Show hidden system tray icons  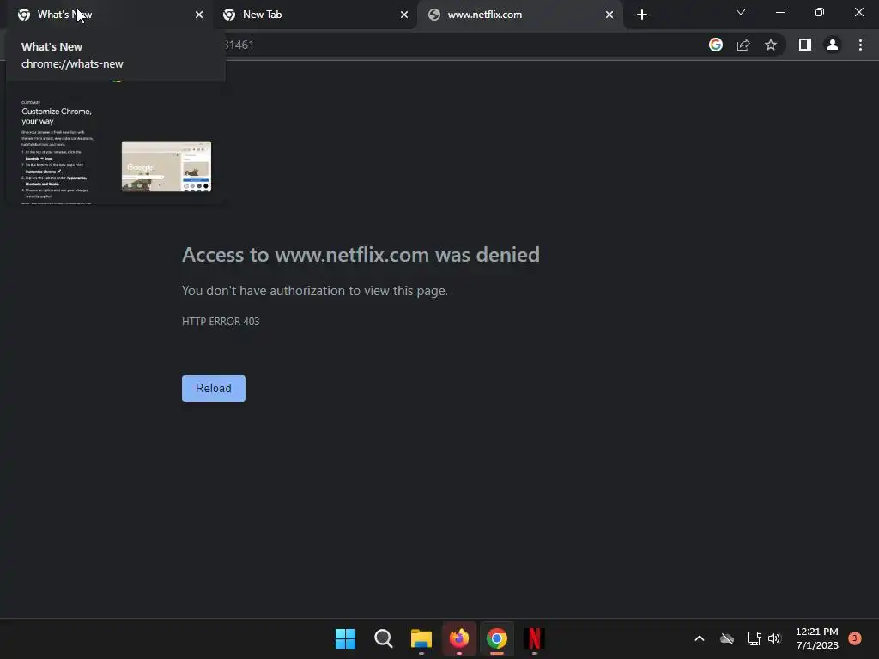pyautogui.click(x=700, y=638)
